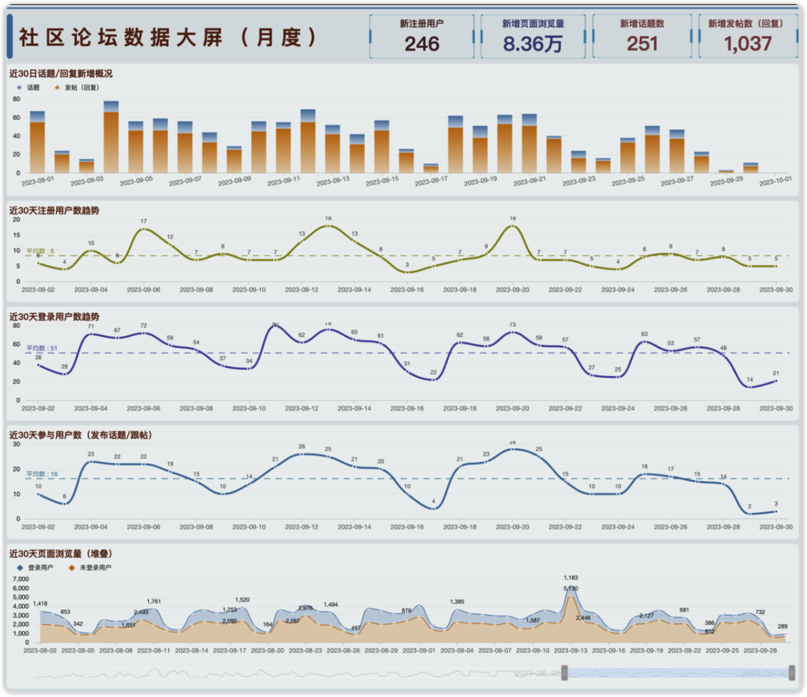This screenshot has width=807, height=697.
Task: Click the 2023-09-17 low point in 参与用户数 chart
Action: (x=433, y=508)
